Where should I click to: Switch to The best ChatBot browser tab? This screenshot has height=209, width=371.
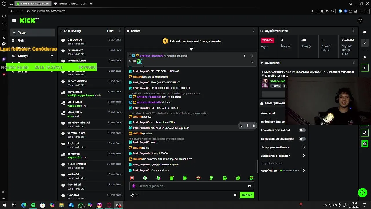(x=70, y=3)
